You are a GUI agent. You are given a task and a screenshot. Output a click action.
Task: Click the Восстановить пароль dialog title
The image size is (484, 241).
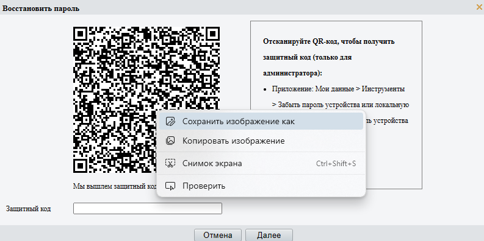[41, 9]
